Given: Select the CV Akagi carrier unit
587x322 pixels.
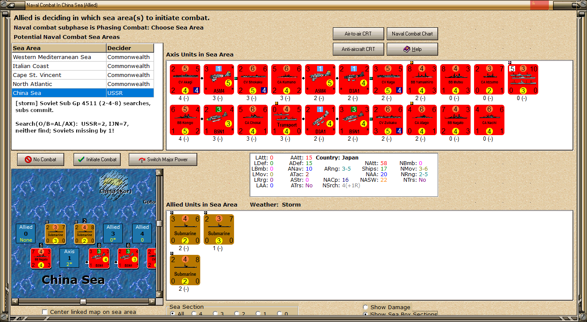Looking at the screenshot, I should click(185, 80).
